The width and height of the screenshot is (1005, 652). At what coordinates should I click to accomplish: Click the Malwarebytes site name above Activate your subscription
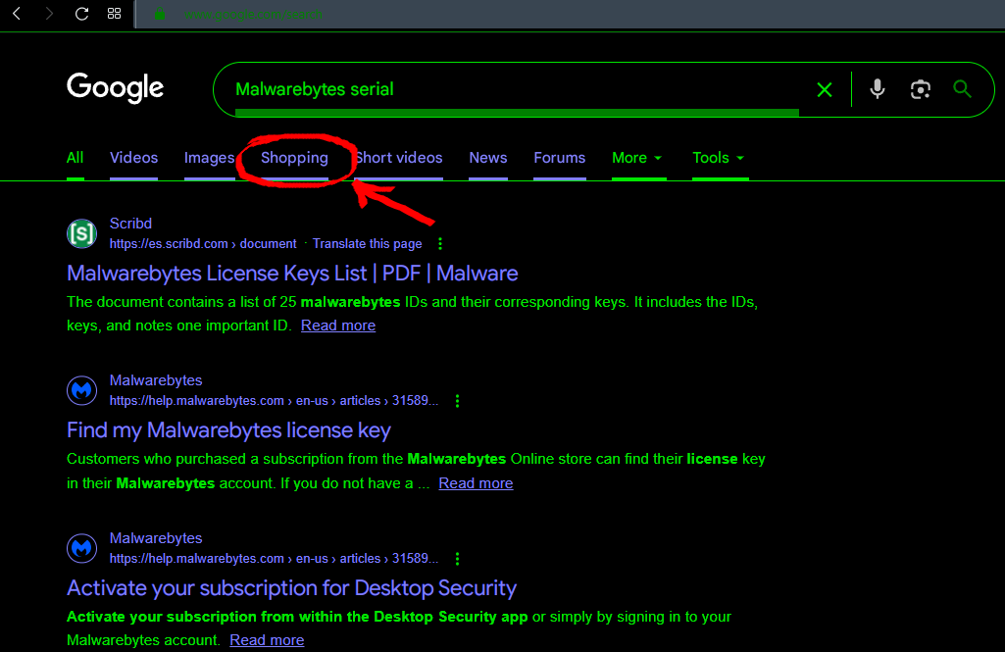pyautogui.click(x=156, y=538)
